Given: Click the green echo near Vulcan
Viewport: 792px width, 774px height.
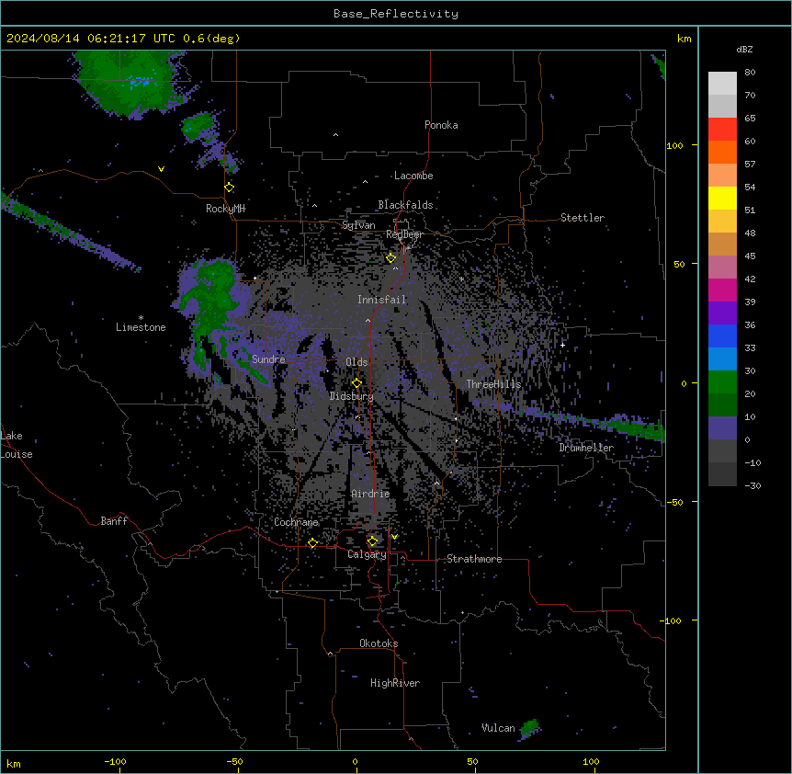Looking at the screenshot, I should 530,729.
